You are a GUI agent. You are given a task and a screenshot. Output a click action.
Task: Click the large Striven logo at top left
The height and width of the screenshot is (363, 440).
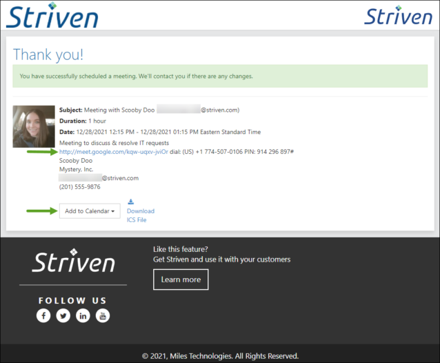coord(52,15)
